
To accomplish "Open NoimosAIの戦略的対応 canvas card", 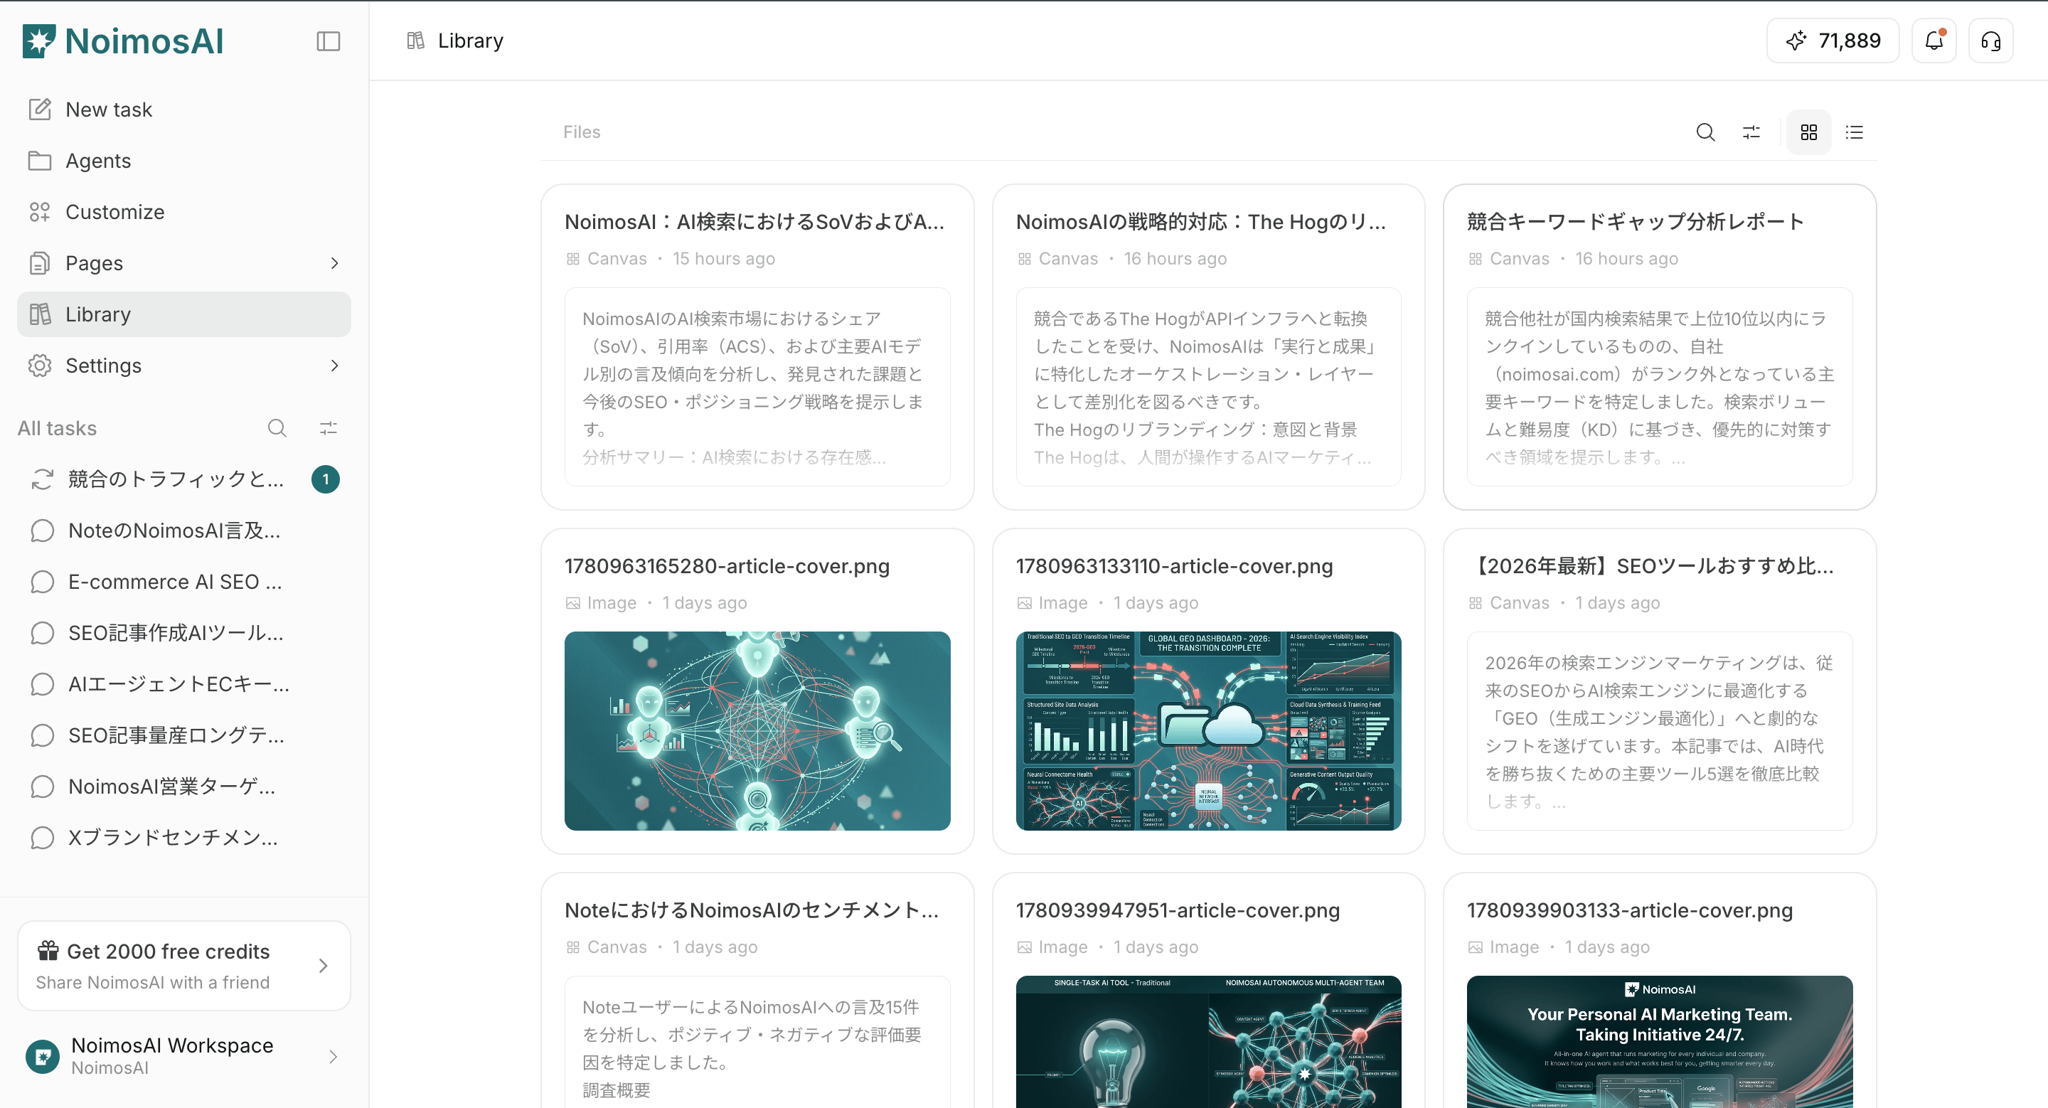I will coord(1208,346).
